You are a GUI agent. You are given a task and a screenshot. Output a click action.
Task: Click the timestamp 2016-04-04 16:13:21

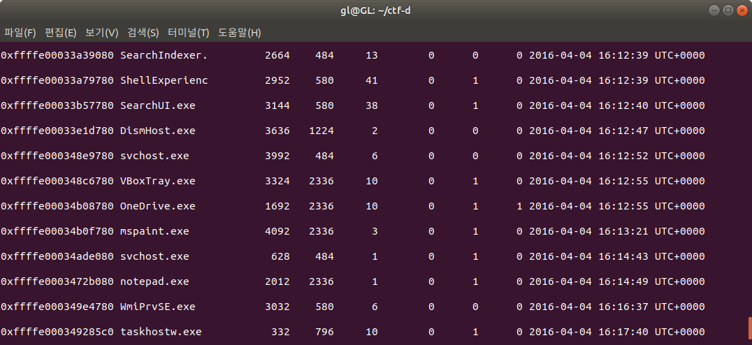[x=589, y=231]
